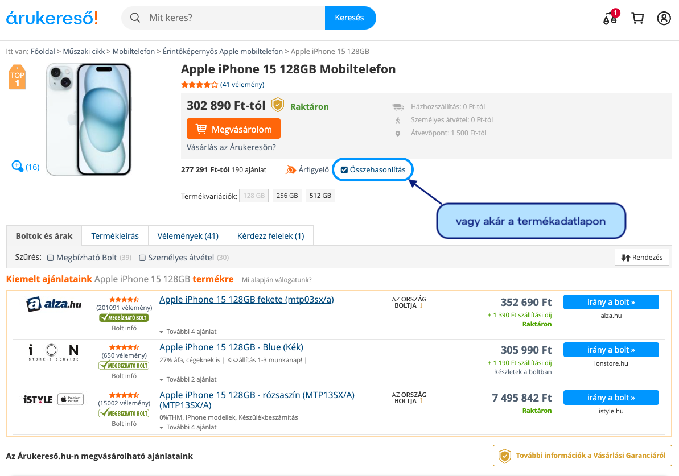
Task: Click the star rating of alza.hu
Action: click(124, 300)
